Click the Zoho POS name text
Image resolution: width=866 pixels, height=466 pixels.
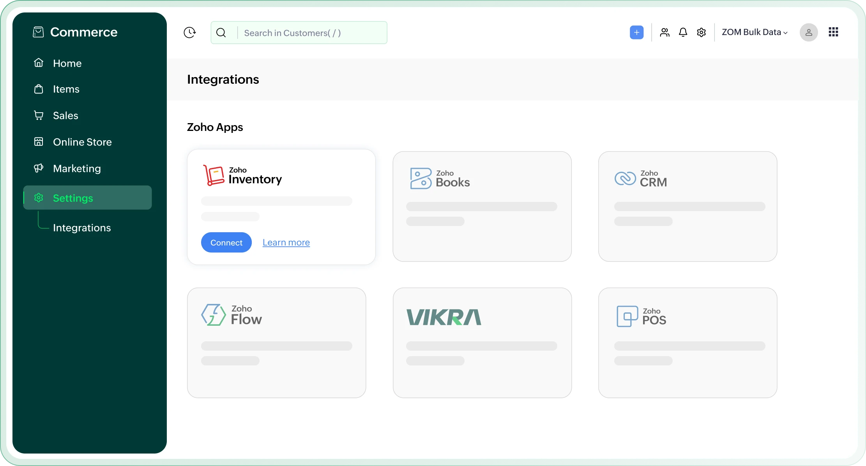pyautogui.click(x=654, y=316)
